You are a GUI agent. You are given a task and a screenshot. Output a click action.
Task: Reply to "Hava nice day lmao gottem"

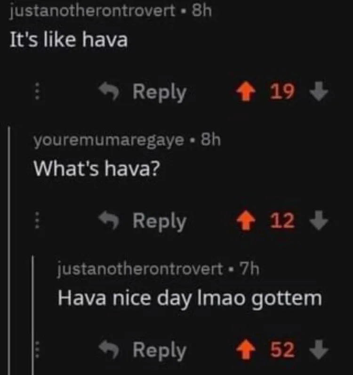point(143,351)
